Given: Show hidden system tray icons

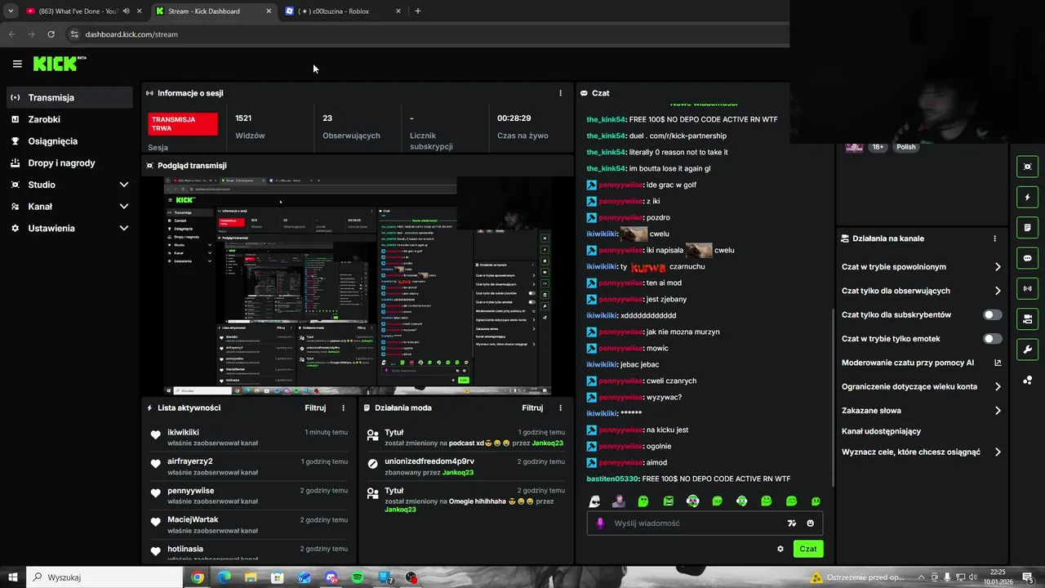Looking at the screenshot, I should coord(923,577).
